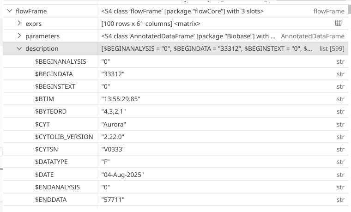Viewport: 351px width, 212px height.
Task: Collapse the description list
Action: click(x=19, y=48)
